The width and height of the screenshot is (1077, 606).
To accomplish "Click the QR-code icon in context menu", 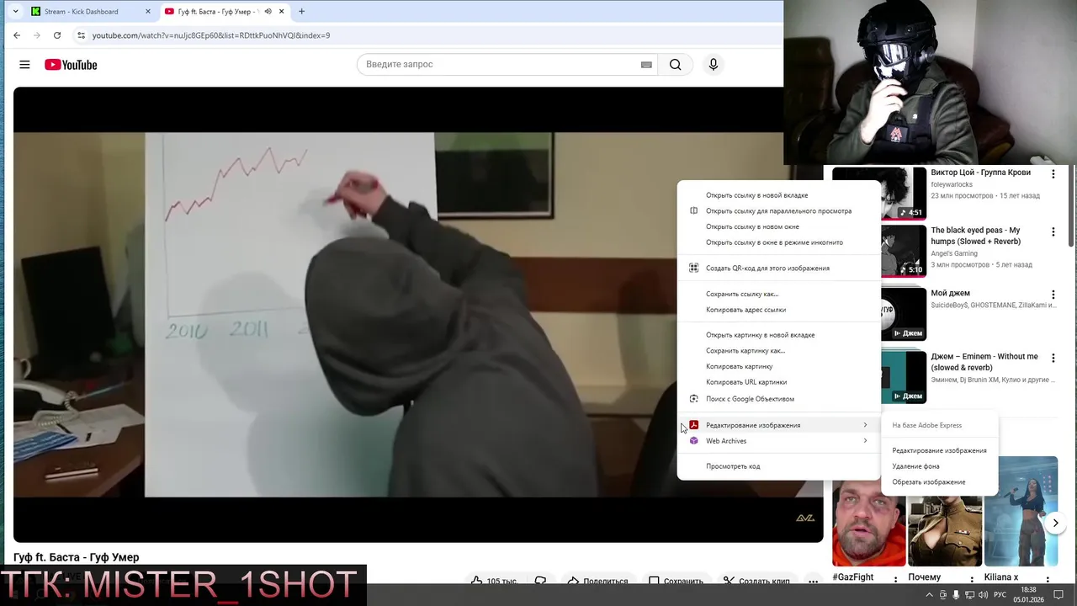I will point(693,268).
